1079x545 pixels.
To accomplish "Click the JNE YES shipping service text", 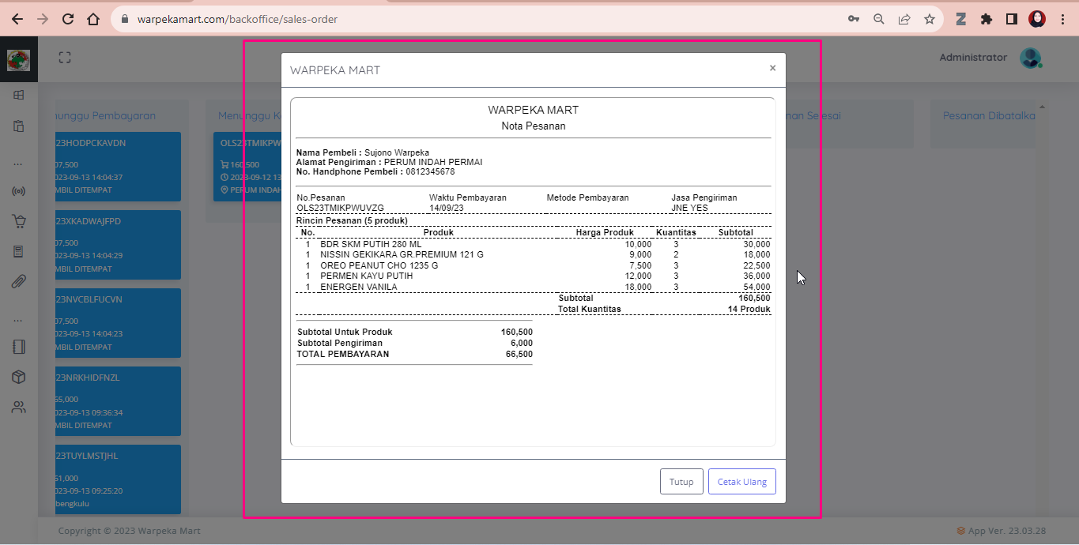I will (690, 208).
